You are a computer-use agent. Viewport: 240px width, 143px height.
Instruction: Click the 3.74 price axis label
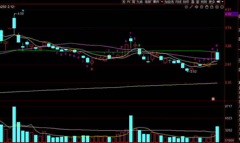[228, 28]
